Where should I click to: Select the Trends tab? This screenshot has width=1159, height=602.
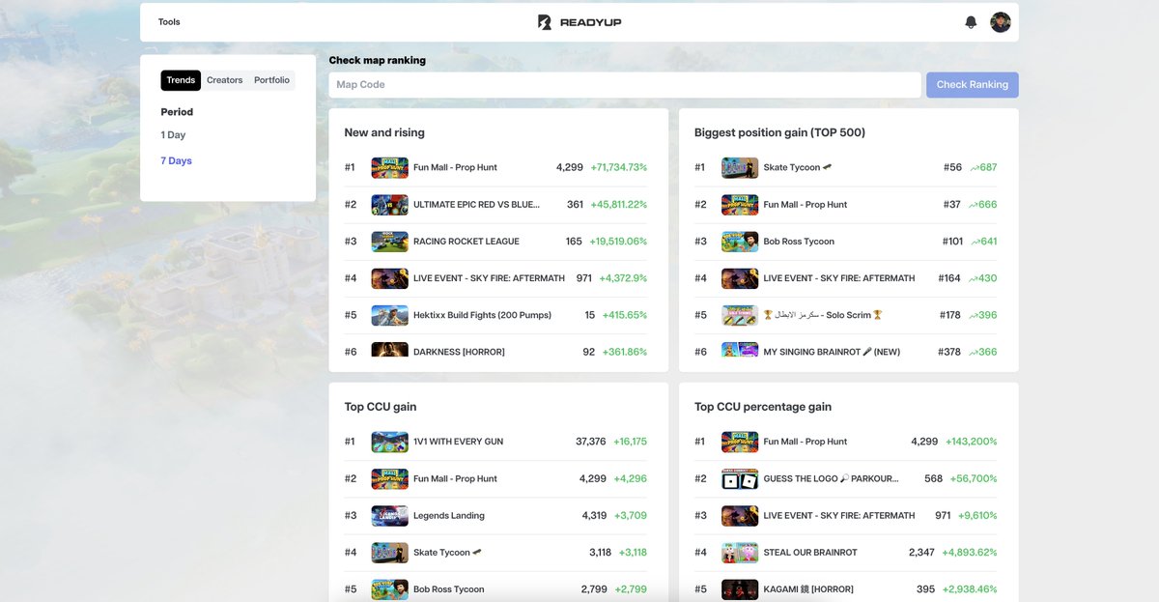tap(181, 79)
